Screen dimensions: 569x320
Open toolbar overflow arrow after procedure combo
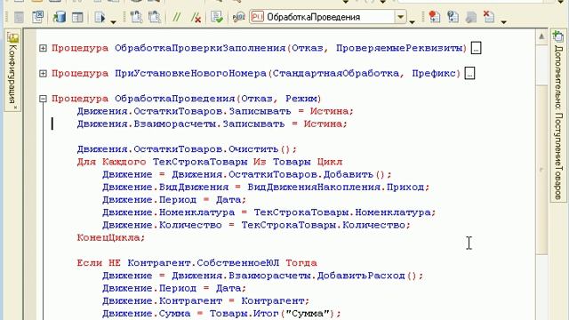[x=412, y=22]
